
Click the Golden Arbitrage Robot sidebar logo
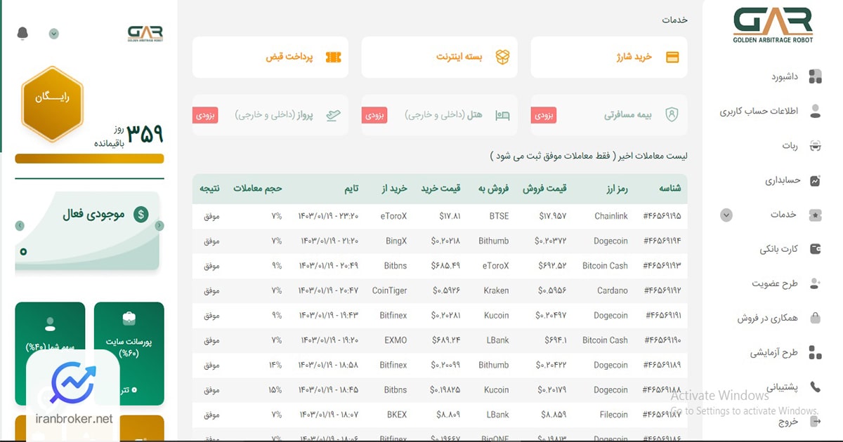point(773,25)
